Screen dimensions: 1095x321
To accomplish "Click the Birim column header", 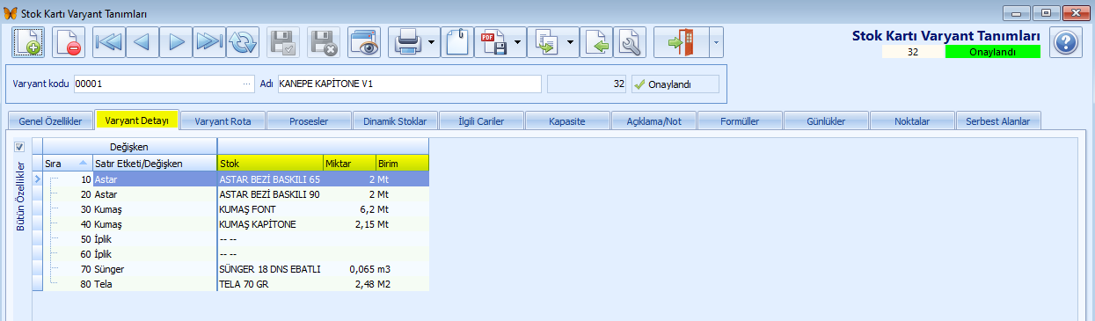I will (402, 164).
